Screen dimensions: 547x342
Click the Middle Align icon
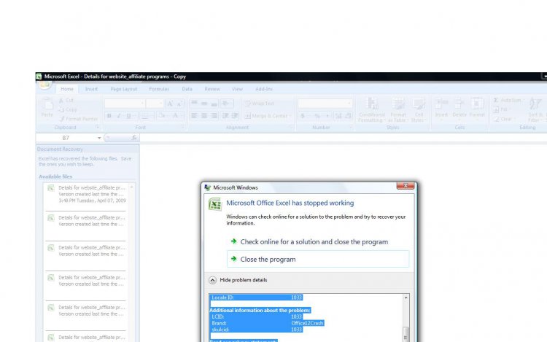click(x=204, y=104)
